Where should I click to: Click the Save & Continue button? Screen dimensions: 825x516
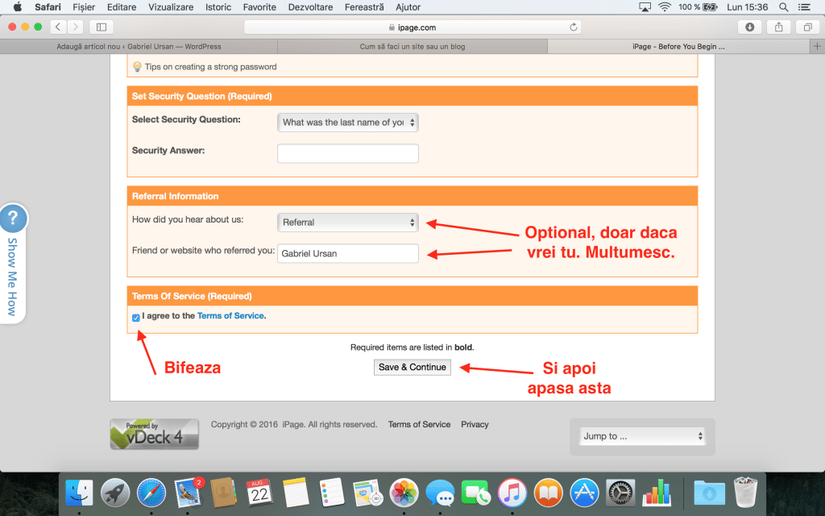tap(412, 367)
